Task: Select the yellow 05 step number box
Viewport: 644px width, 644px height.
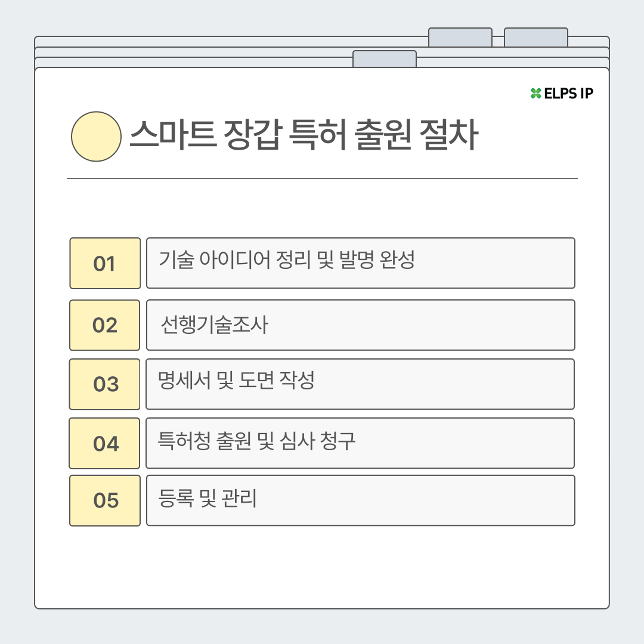Action: pyautogui.click(x=105, y=500)
